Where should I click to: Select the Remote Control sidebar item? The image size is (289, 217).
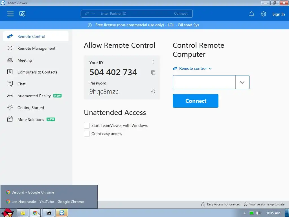(x=36, y=36)
